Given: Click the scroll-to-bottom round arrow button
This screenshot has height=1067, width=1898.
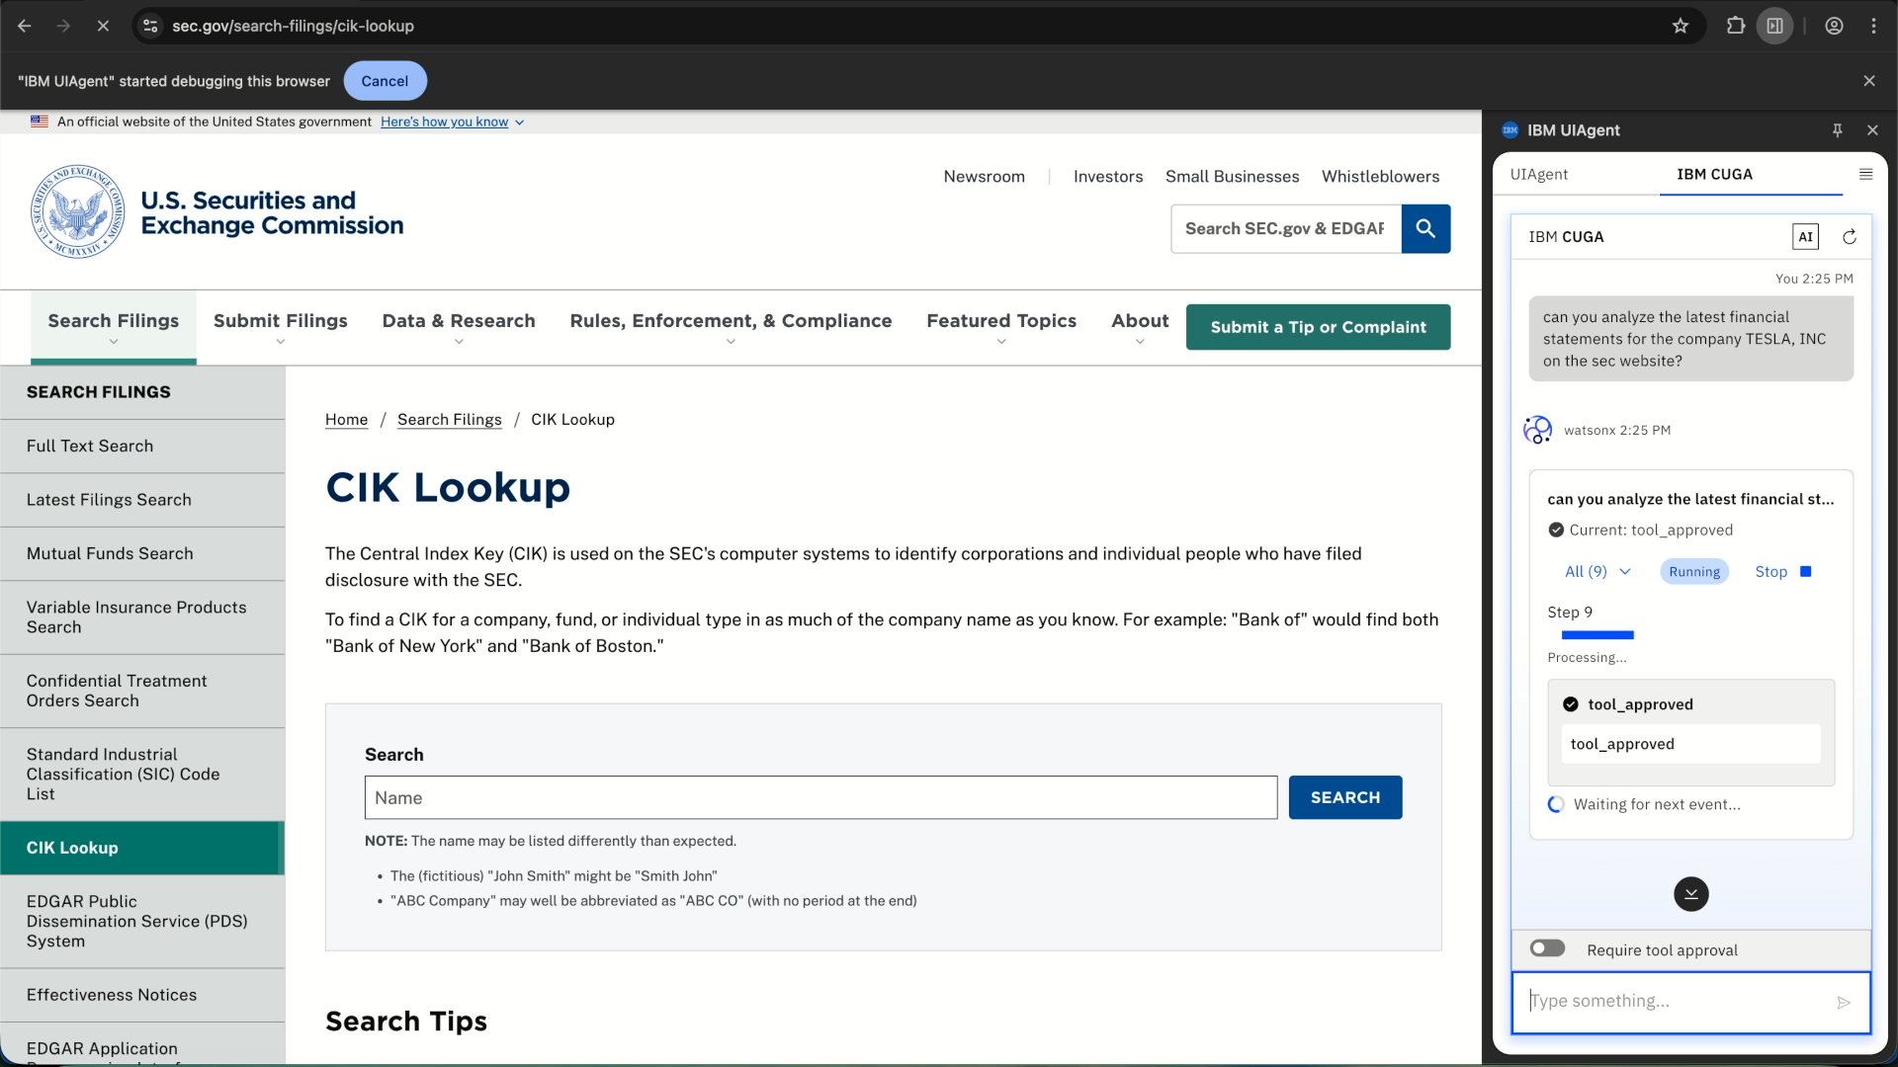Looking at the screenshot, I should (x=1691, y=894).
